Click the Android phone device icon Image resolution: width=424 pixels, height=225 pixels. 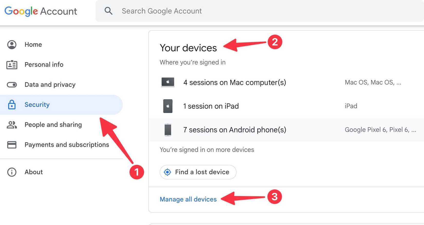(x=168, y=130)
